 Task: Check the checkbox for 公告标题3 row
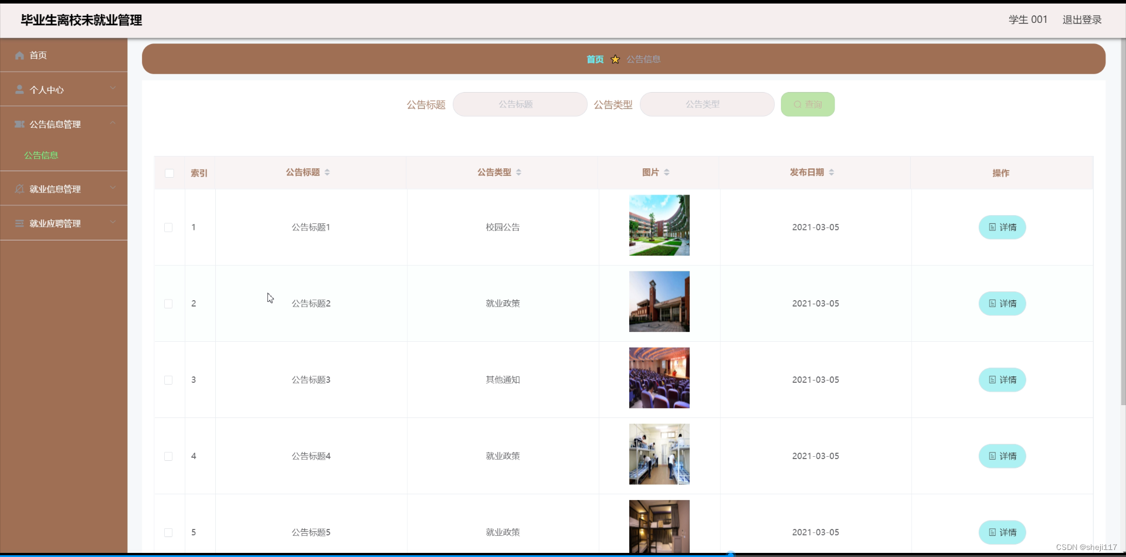(168, 380)
